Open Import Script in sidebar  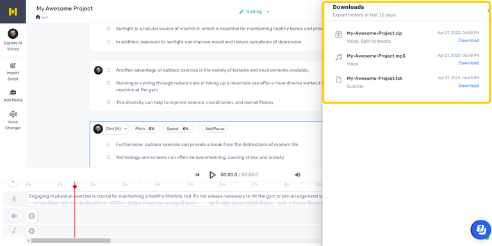pyautogui.click(x=13, y=72)
